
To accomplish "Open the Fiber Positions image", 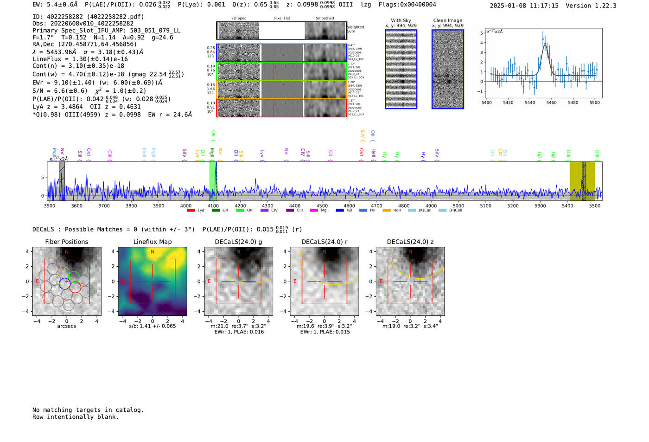I will pos(67,282).
